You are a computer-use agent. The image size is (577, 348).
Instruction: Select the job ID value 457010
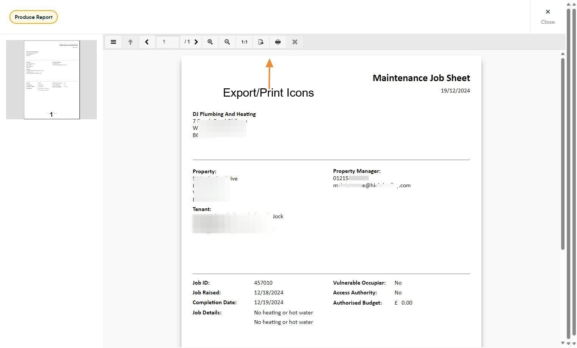tap(263, 283)
